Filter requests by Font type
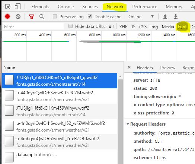Image resolution: width=195 pixels, height=164 pixels. point(182,26)
